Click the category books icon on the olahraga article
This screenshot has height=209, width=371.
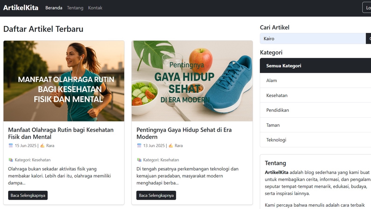point(11,160)
